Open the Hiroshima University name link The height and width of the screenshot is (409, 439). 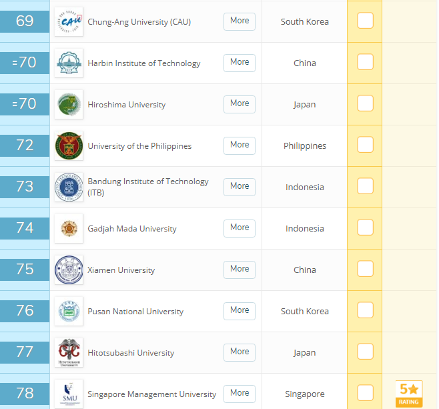pyautogui.click(x=127, y=105)
